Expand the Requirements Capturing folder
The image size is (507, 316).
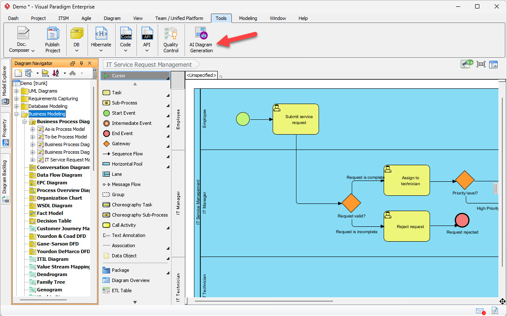pyautogui.click(x=17, y=99)
